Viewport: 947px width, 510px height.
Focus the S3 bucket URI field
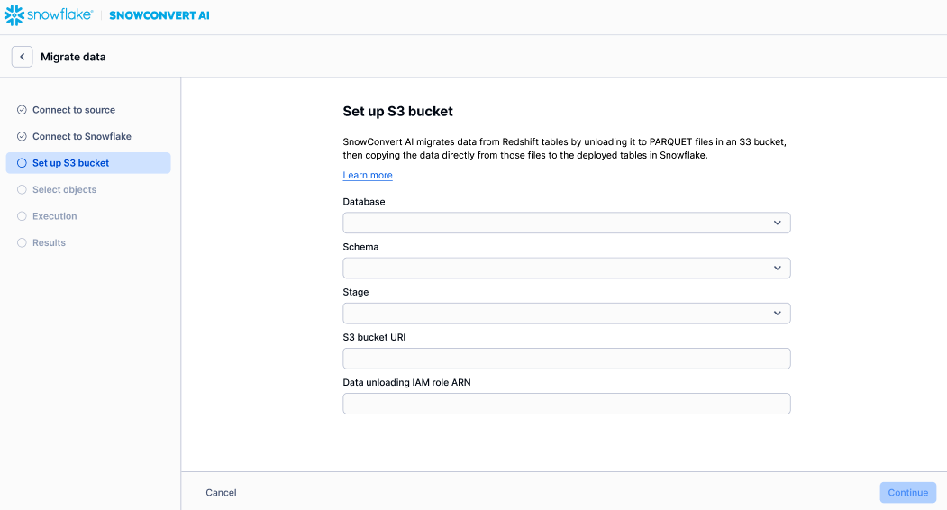tap(566, 359)
